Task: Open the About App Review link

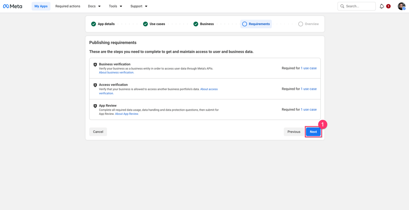Action: 127,114
